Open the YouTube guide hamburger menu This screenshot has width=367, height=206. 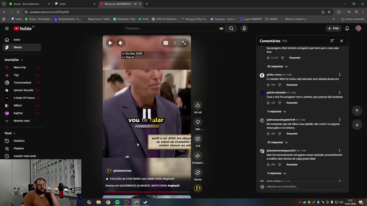pyautogui.click(x=7, y=28)
